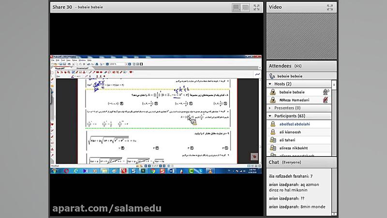Open the Edit menu in PDF Annotator
The image size is (387, 218).
point(58,60)
